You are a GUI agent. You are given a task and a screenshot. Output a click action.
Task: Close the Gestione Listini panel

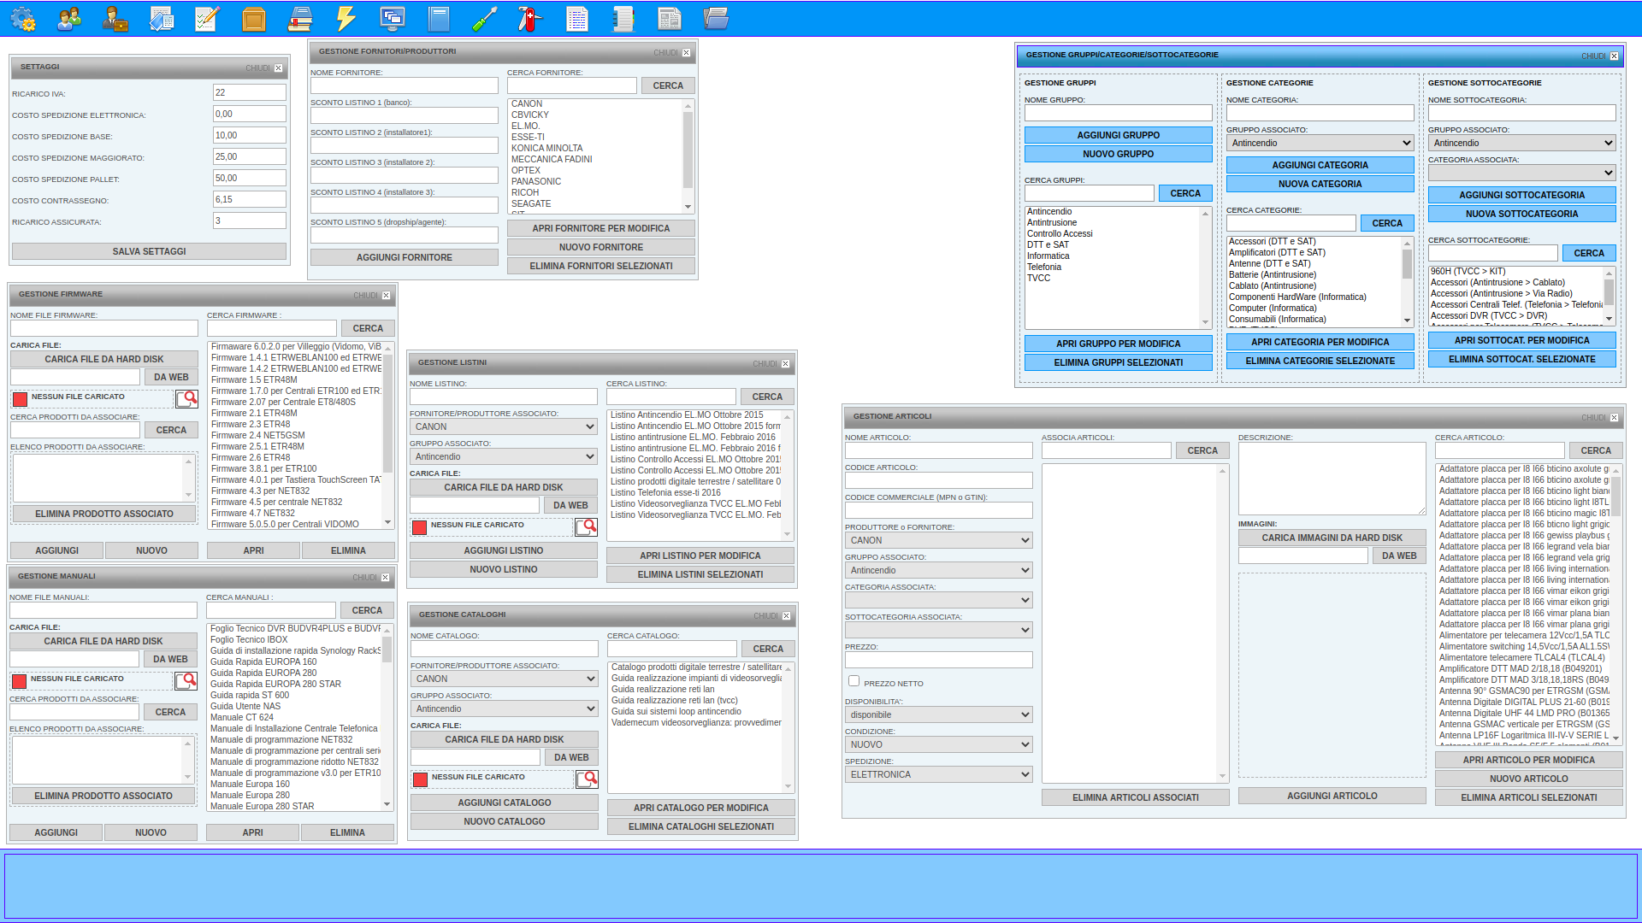pyautogui.click(x=785, y=364)
